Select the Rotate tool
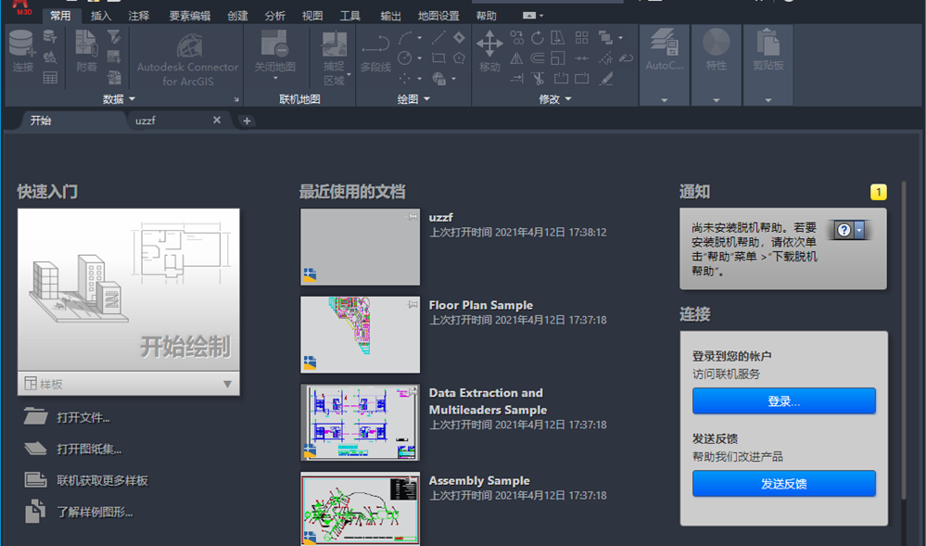 click(538, 38)
